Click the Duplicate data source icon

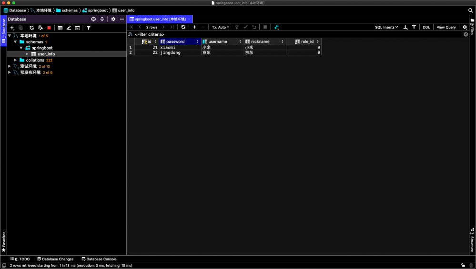coord(20,28)
